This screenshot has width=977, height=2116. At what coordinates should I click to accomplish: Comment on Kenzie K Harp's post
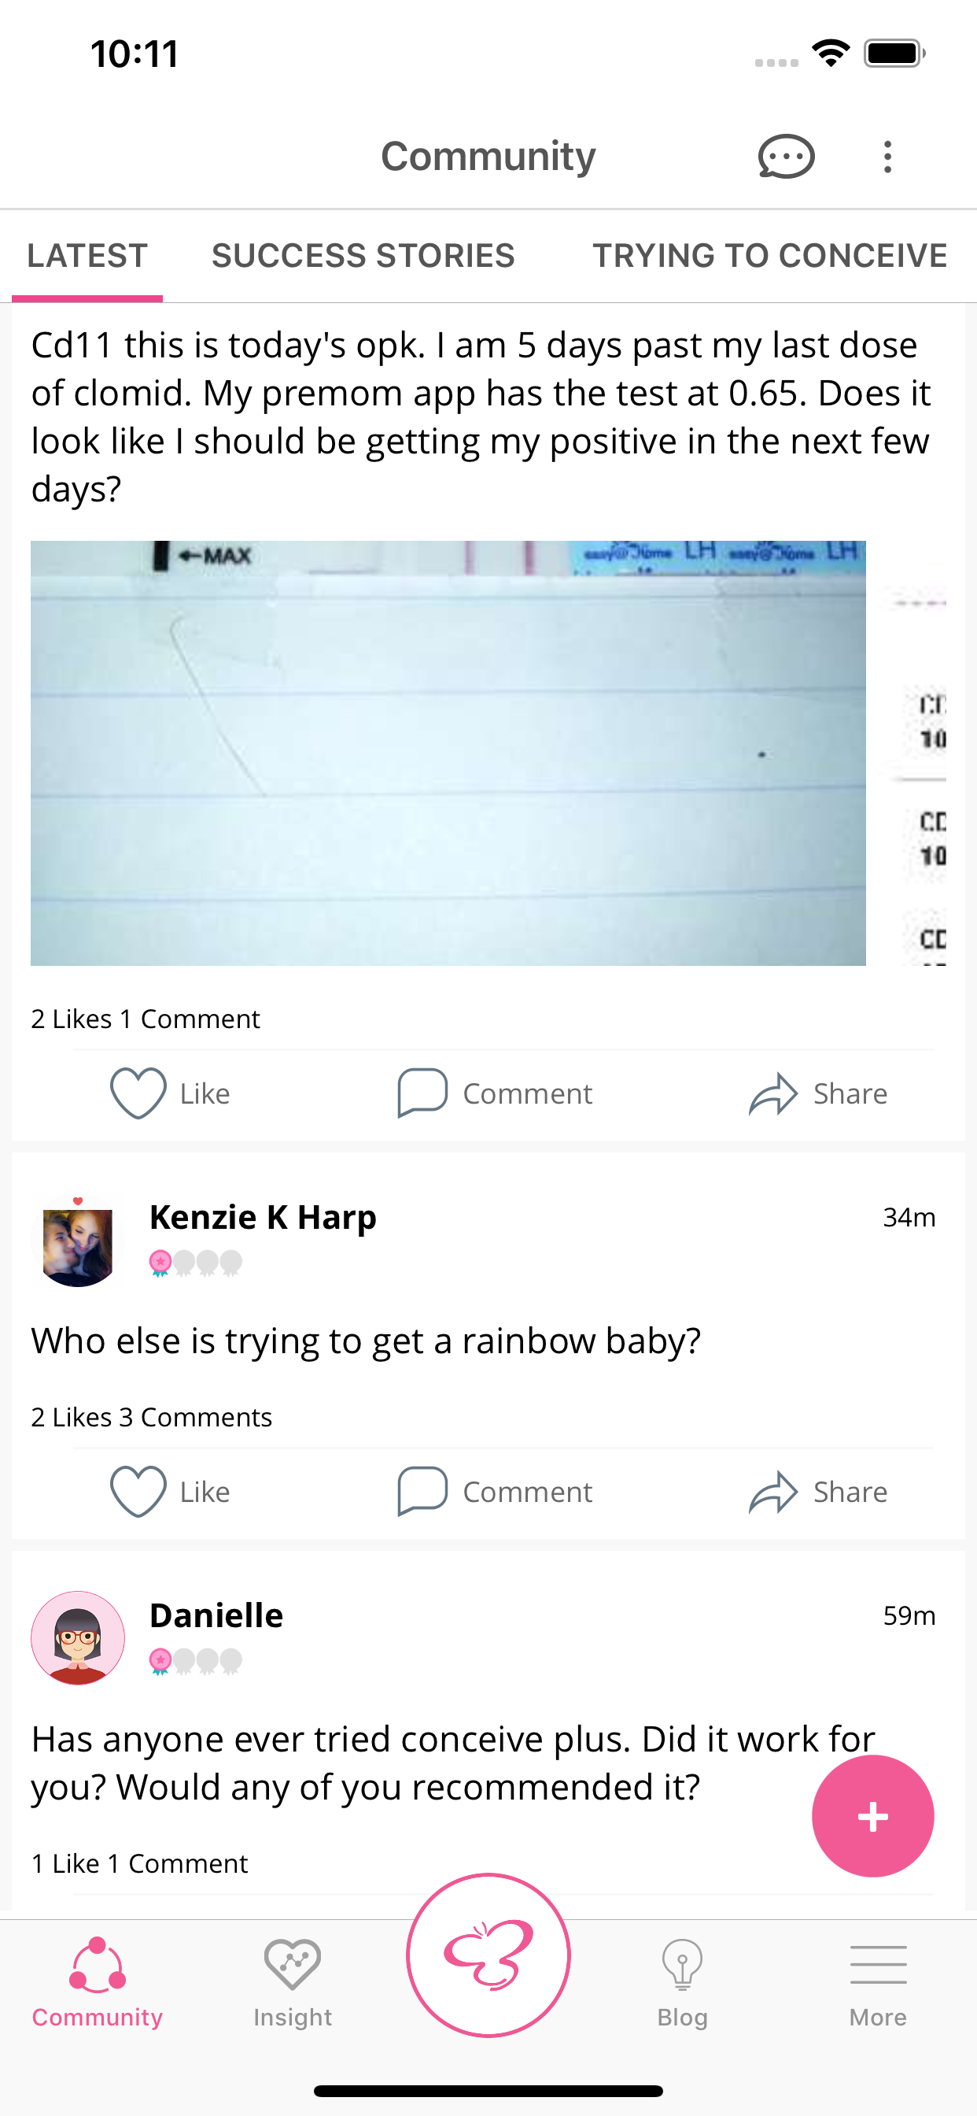(495, 1492)
